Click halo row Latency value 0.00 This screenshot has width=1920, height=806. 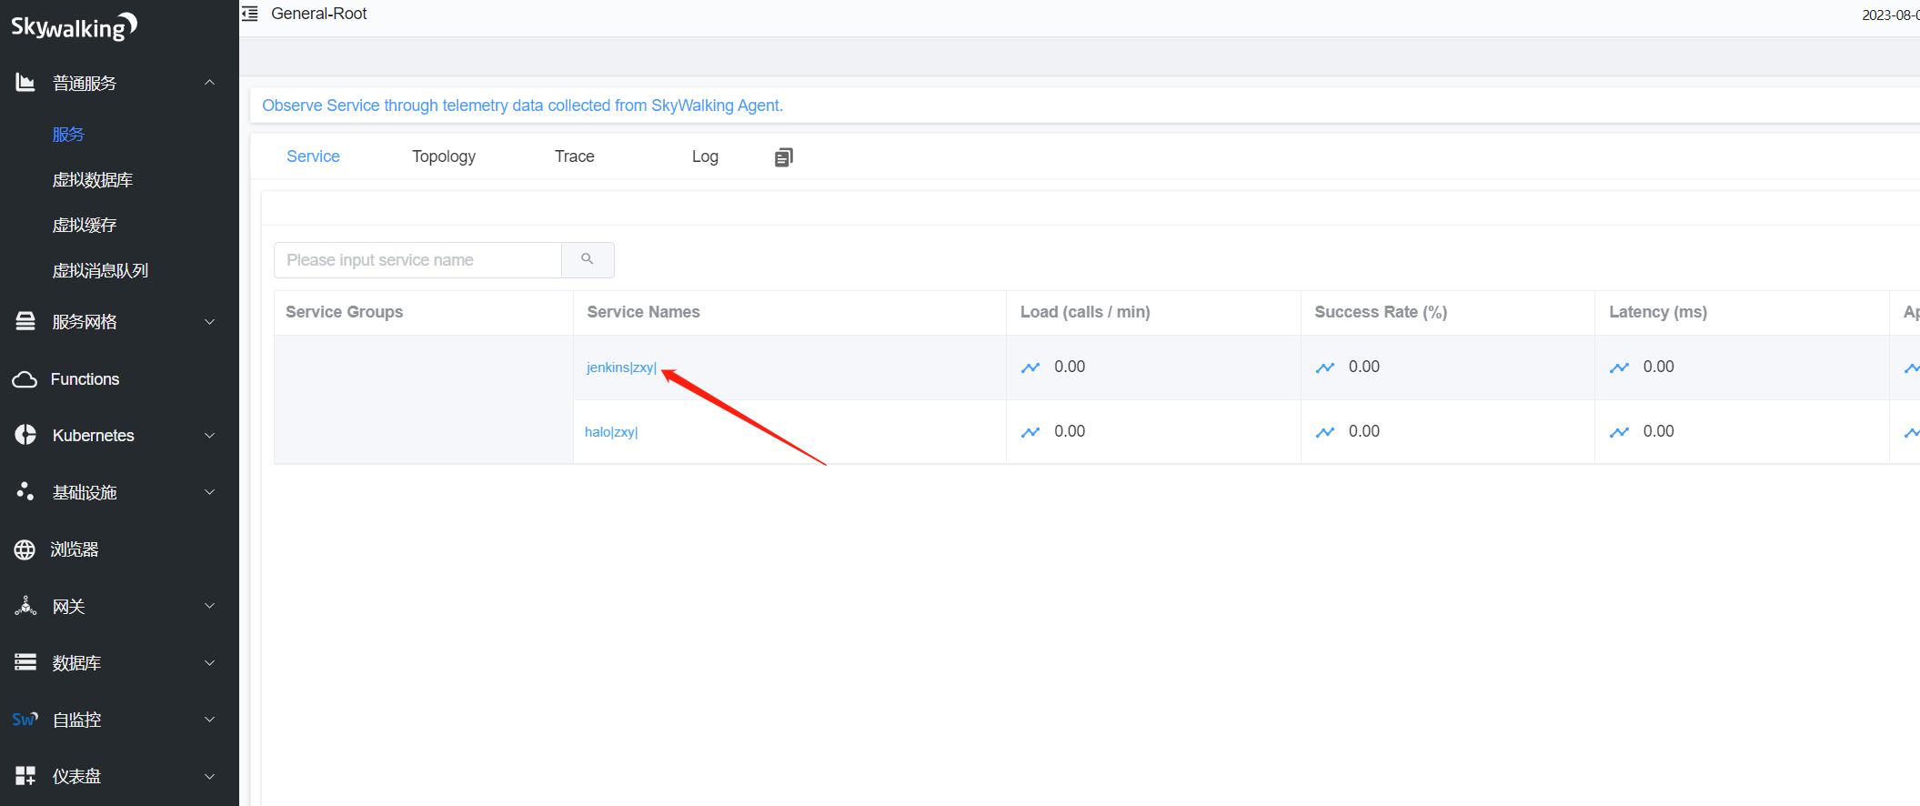pos(1658,431)
